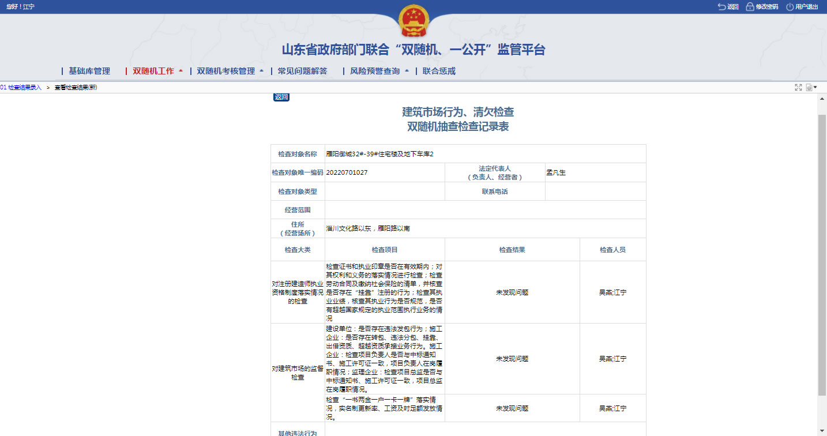Click the scrollbar up arrow
This screenshot has height=436, width=827.
822,99
